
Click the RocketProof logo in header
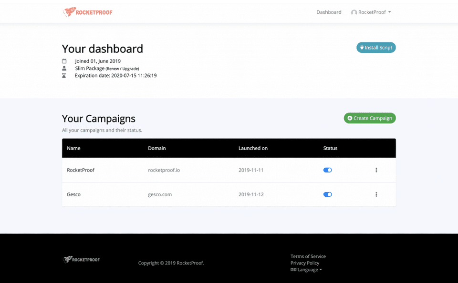tap(88, 12)
